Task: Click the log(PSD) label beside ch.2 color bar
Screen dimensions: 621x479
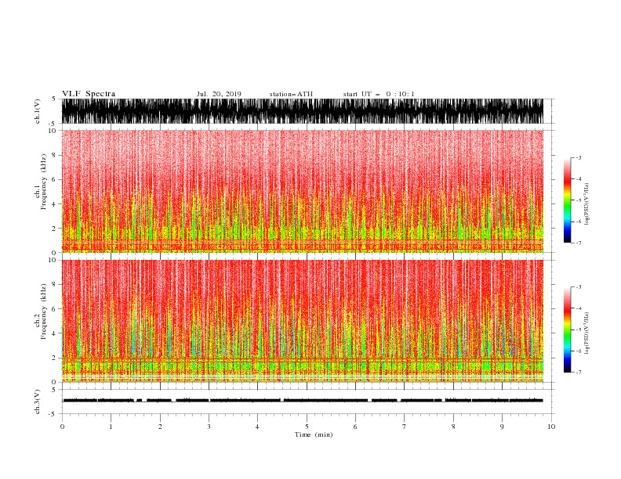Action: [x=587, y=333]
